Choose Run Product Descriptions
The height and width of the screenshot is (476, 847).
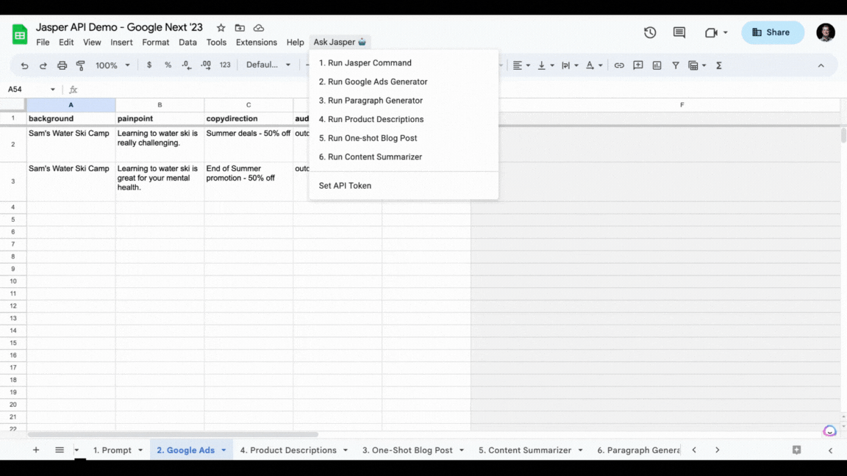click(404, 119)
